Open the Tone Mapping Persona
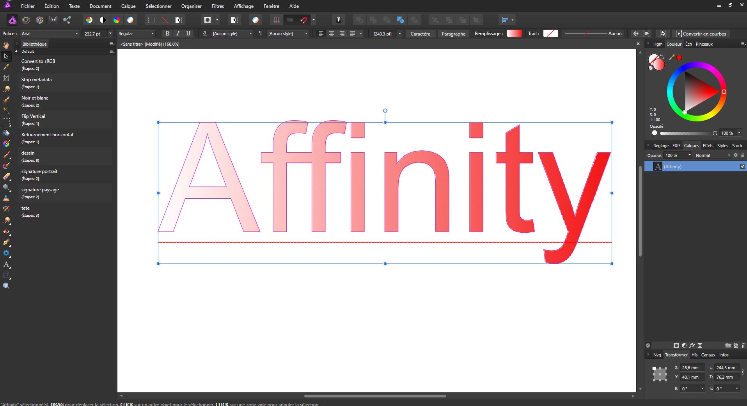The height and width of the screenshot is (406, 747). (x=53, y=20)
